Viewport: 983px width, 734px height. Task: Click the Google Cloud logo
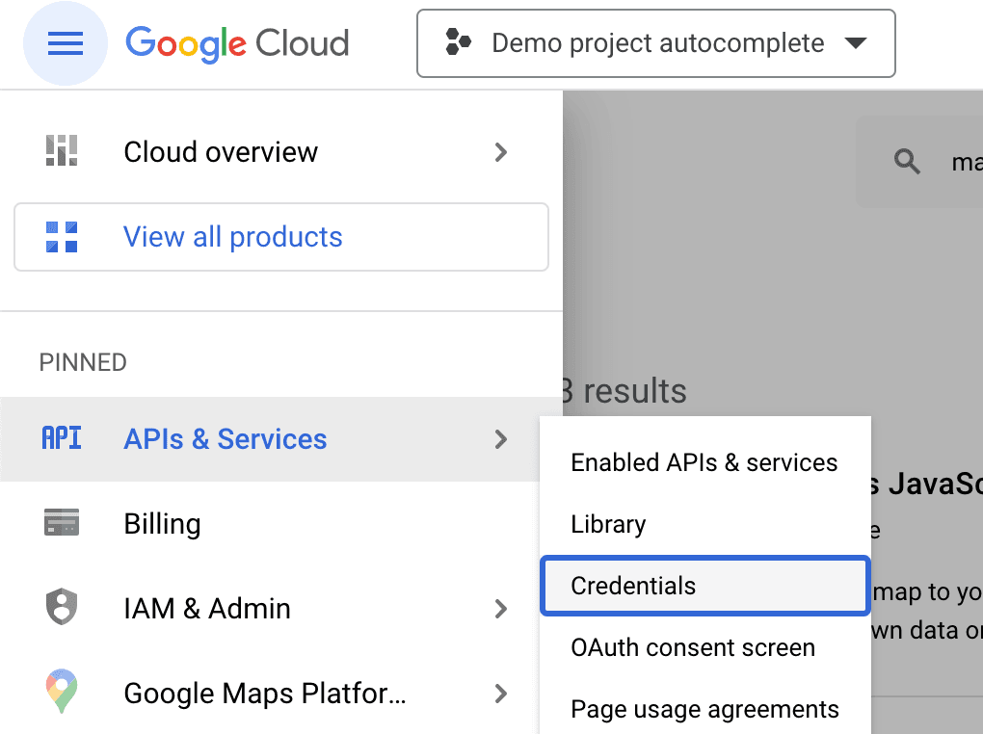pyautogui.click(x=237, y=43)
